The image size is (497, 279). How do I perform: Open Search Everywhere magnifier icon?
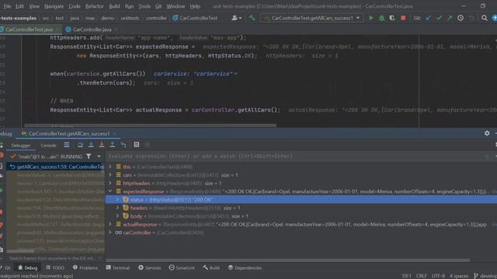point(485,18)
